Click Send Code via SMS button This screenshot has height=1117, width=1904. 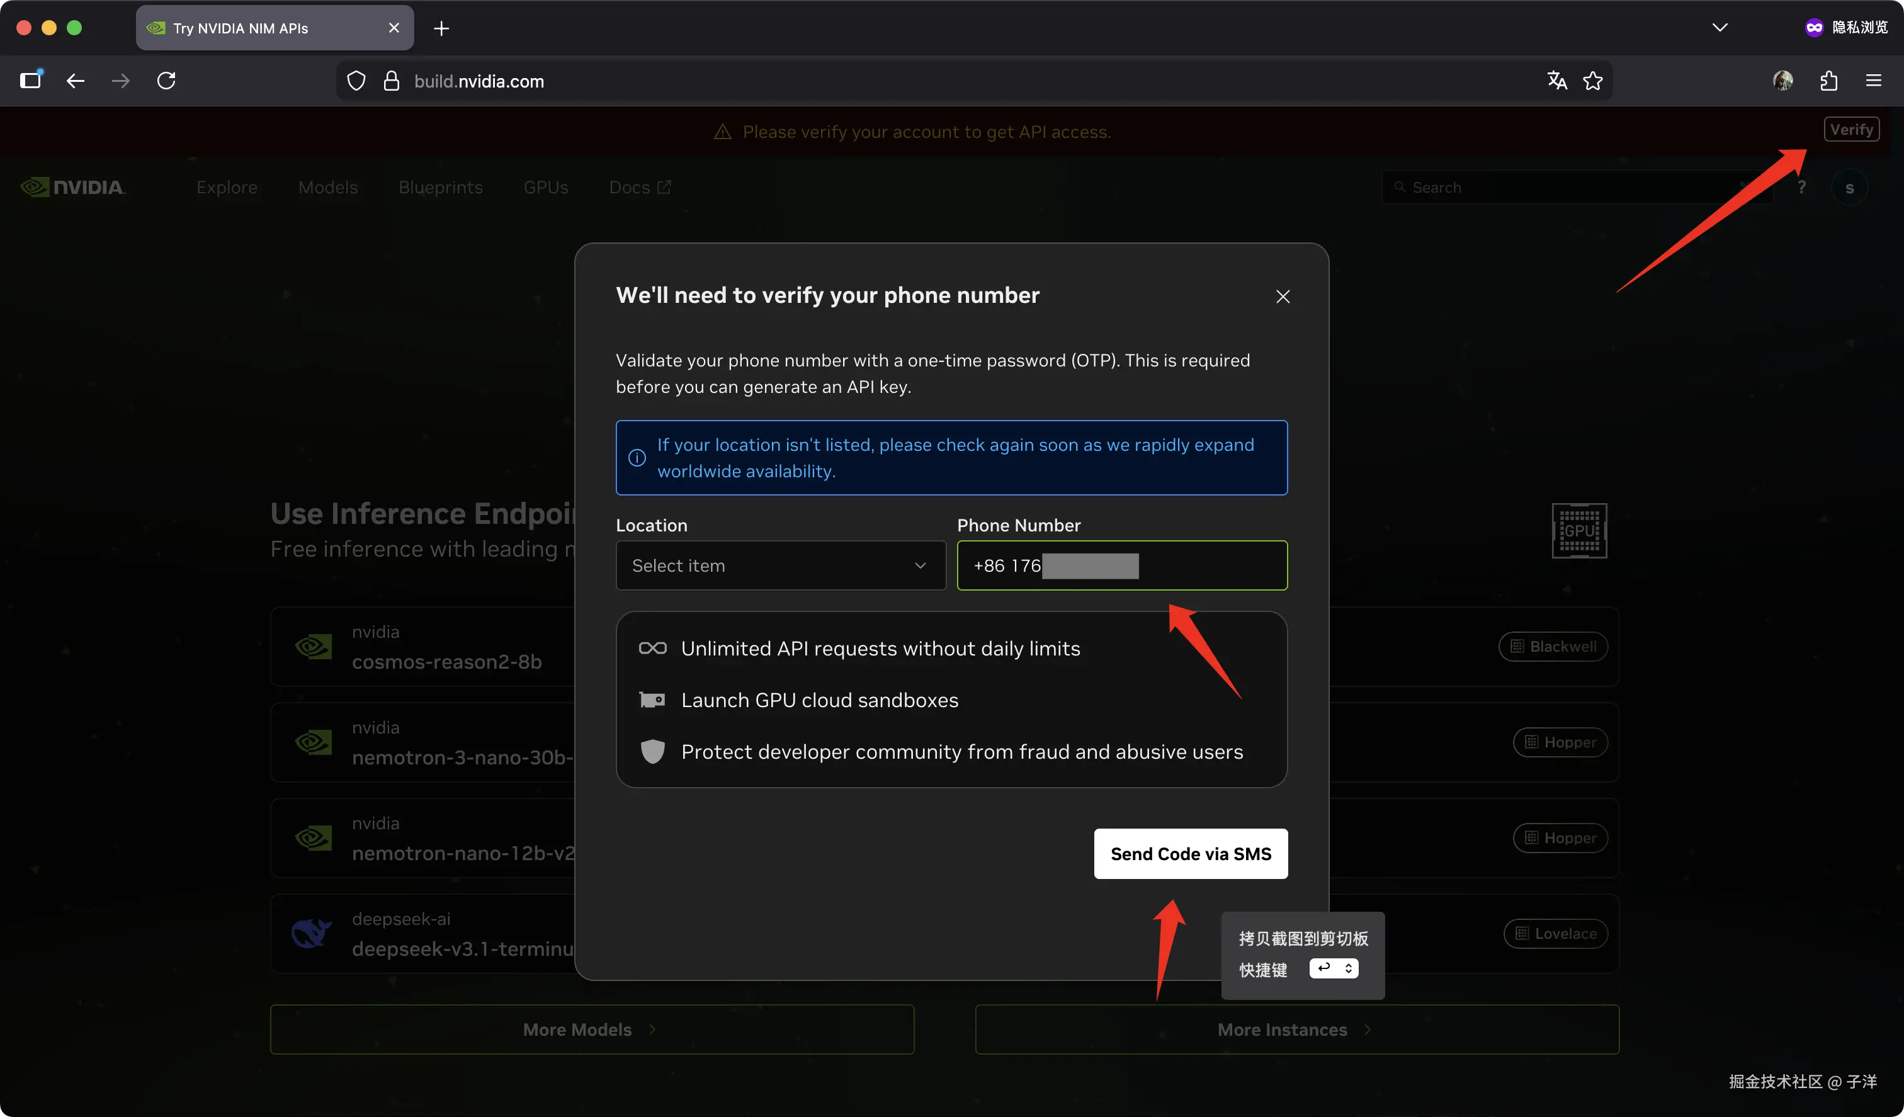[x=1190, y=854]
